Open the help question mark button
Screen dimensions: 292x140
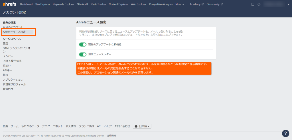(285, 133)
